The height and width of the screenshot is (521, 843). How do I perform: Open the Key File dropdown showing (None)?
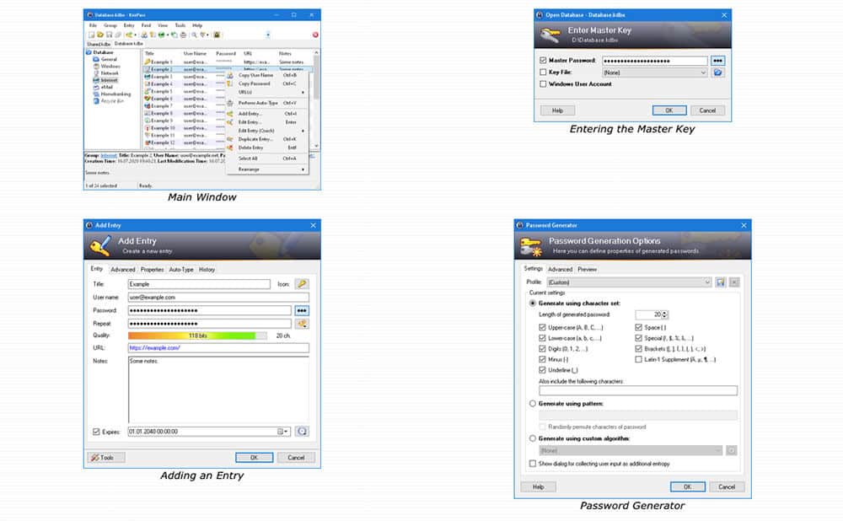tap(655, 73)
